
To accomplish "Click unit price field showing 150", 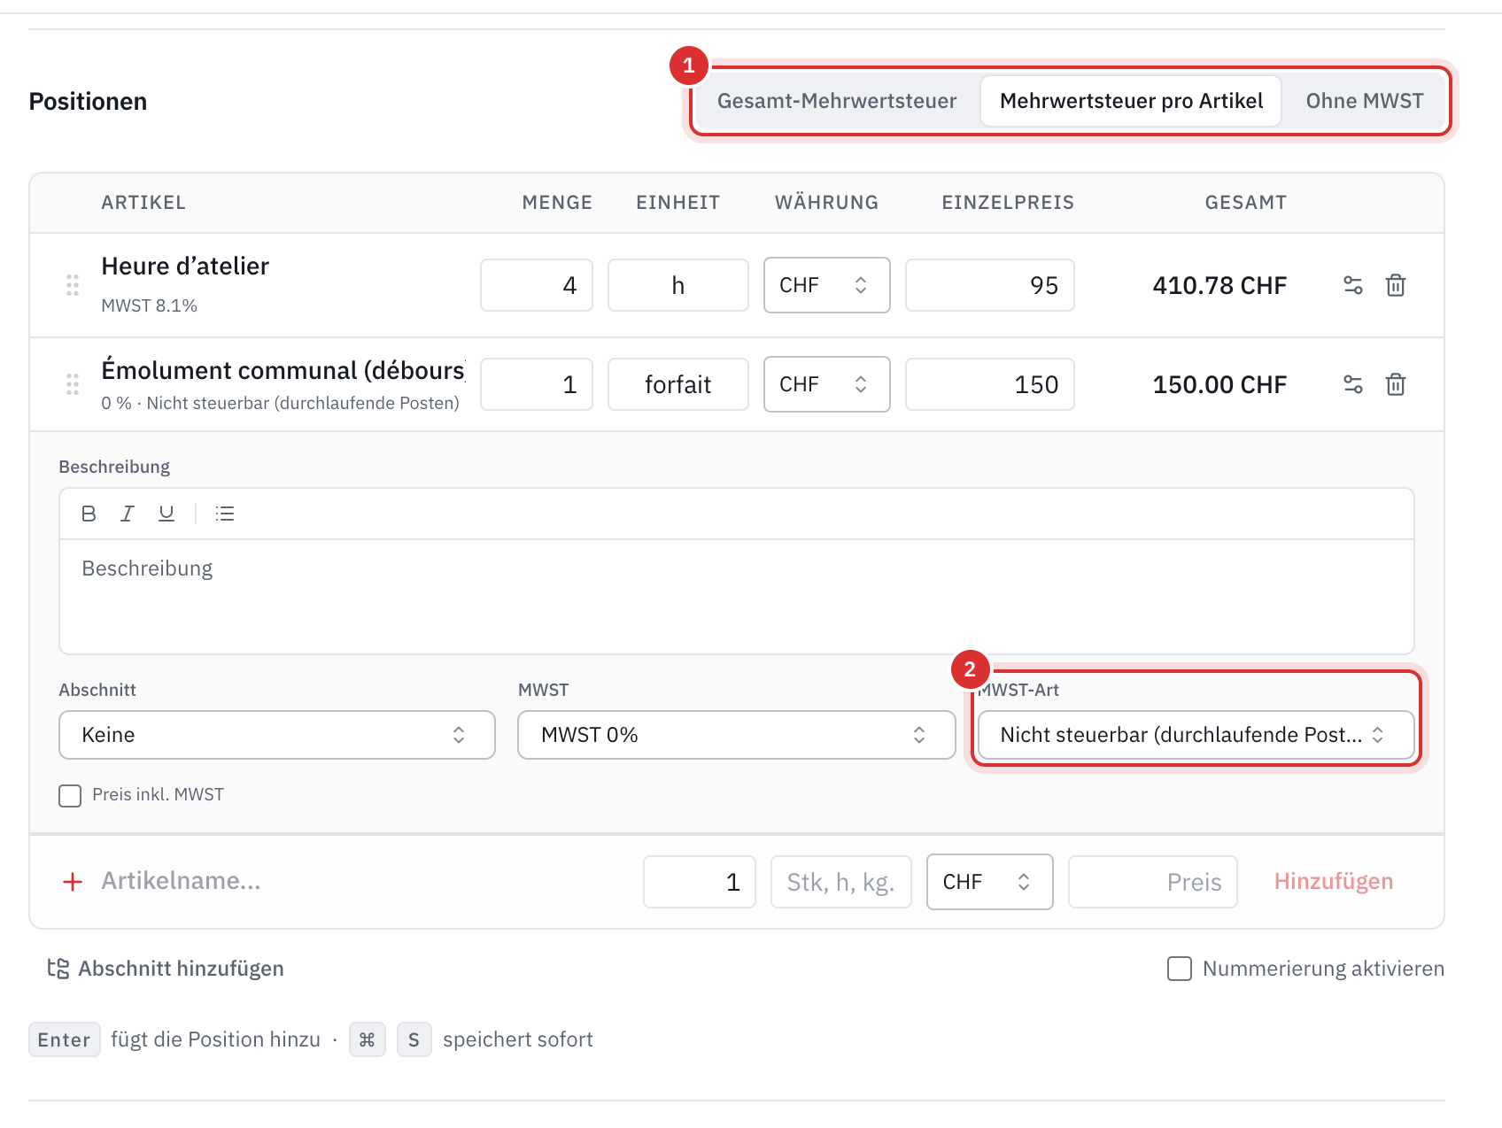I will click(x=990, y=384).
